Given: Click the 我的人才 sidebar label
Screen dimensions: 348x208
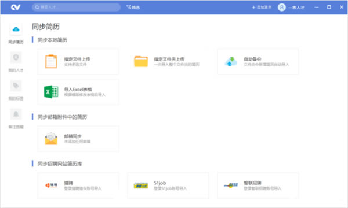Looking at the screenshot, I should click(16, 70).
